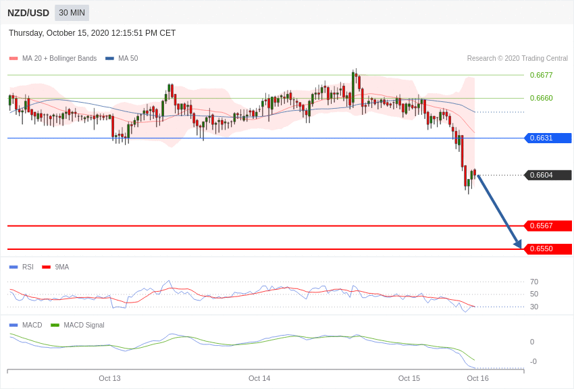Screen dimensions: 574x389
Task: Click the '9MA' legend label
Action: click(x=62, y=267)
